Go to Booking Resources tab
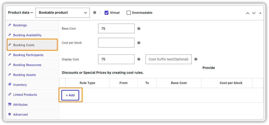 click(32, 65)
